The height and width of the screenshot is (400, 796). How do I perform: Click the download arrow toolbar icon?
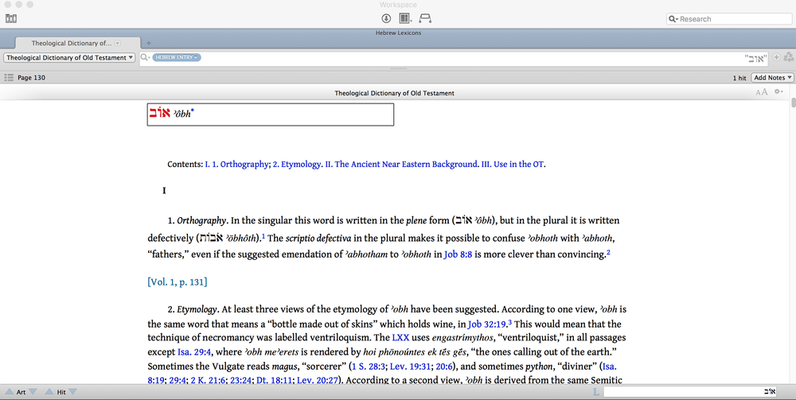pos(386,18)
